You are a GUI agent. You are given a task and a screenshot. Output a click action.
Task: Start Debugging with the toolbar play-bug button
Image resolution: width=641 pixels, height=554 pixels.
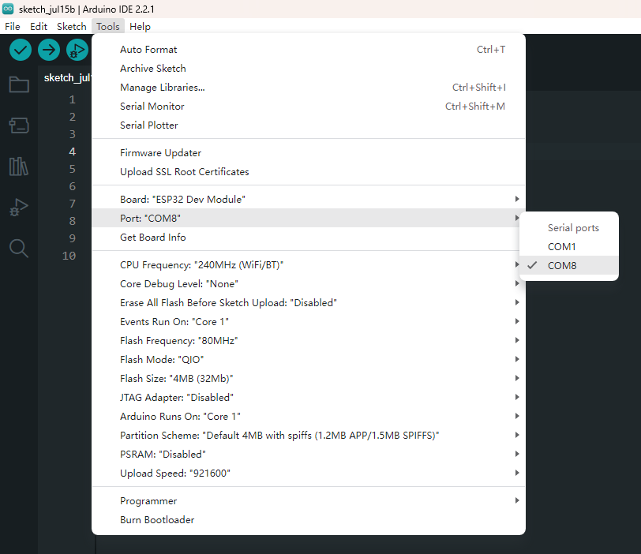pyautogui.click(x=77, y=50)
